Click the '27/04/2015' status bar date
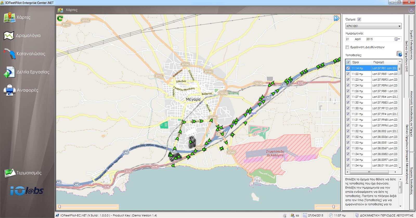 click(316, 215)
